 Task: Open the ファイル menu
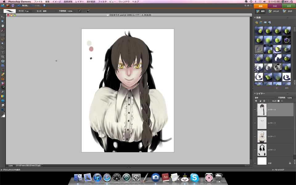pyautogui.click(x=38, y=2)
